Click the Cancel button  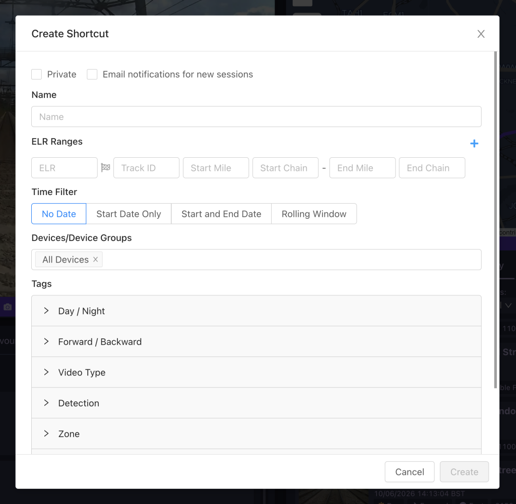point(410,472)
